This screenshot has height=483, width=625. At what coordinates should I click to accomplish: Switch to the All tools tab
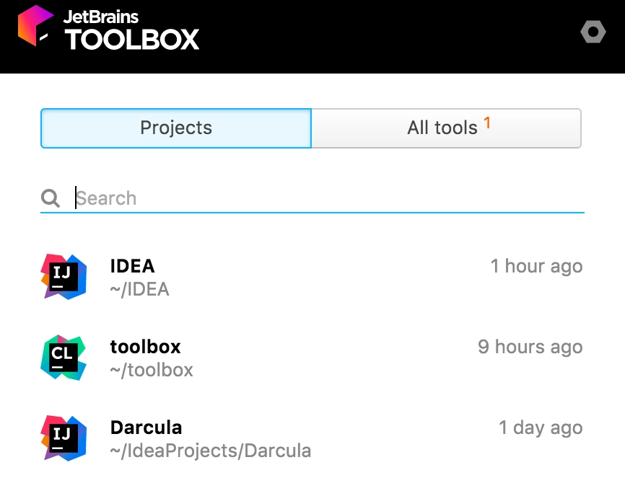pyautogui.click(x=446, y=128)
